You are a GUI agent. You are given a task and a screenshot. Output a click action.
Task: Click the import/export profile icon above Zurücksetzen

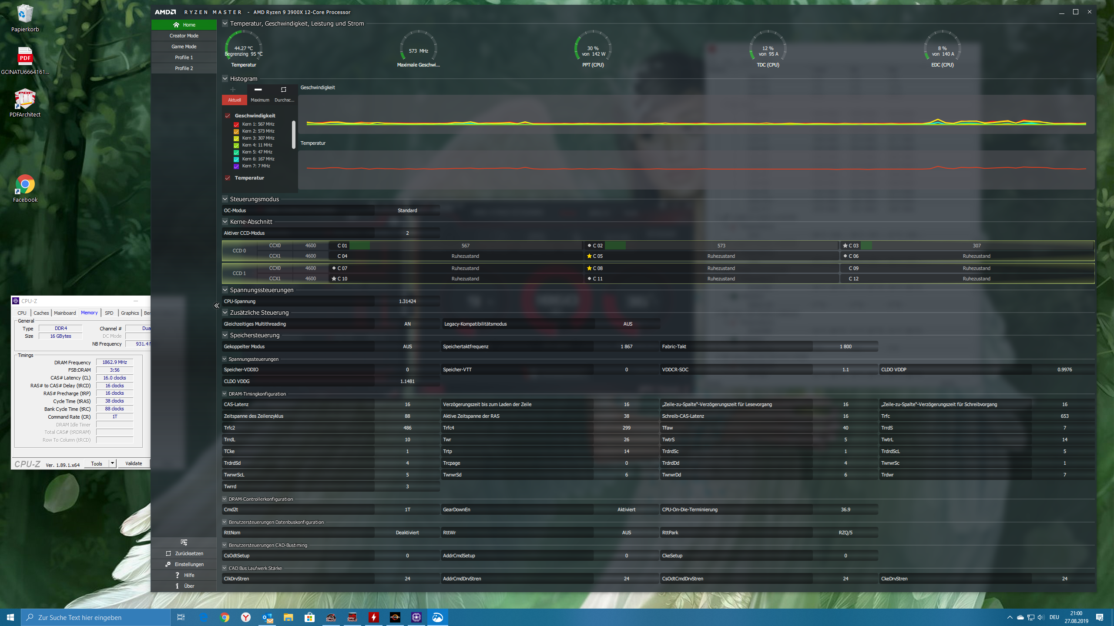pos(184,542)
